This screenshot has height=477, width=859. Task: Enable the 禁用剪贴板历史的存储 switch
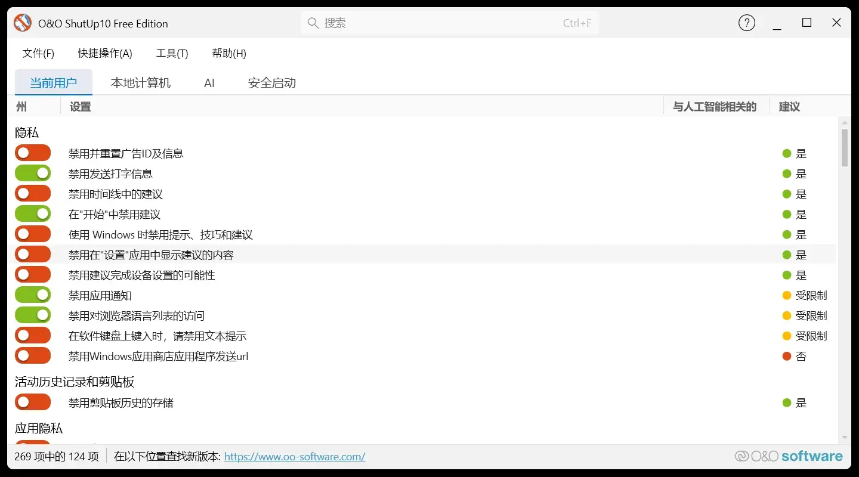(x=33, y=402)
